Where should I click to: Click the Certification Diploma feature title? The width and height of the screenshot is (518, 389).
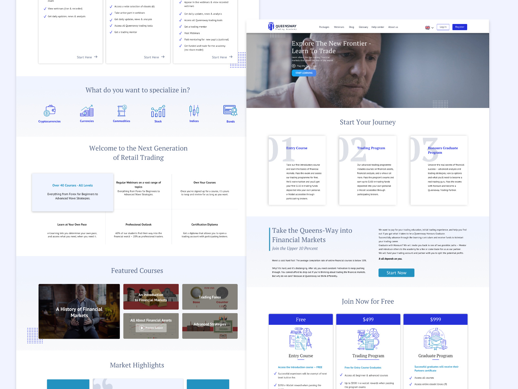click(205, 224)
